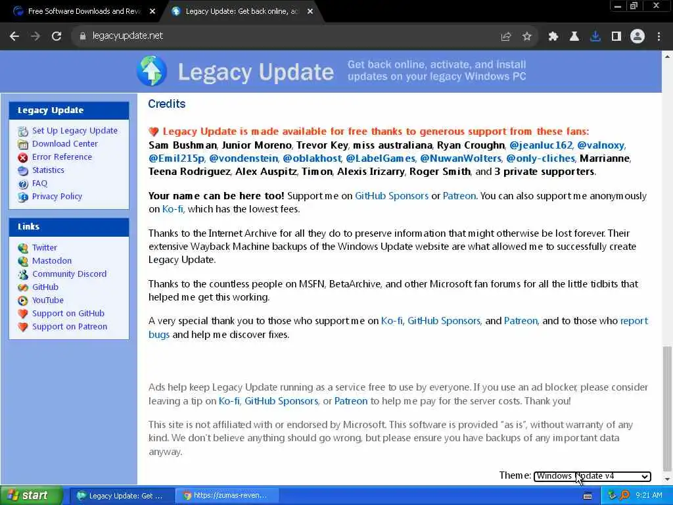Click the Set Up Legacy Update icon

(23, 131)
